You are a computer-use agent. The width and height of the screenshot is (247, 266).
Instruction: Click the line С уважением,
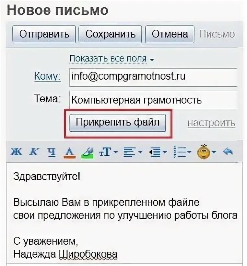pyautogui.click(x=45, y=241)
